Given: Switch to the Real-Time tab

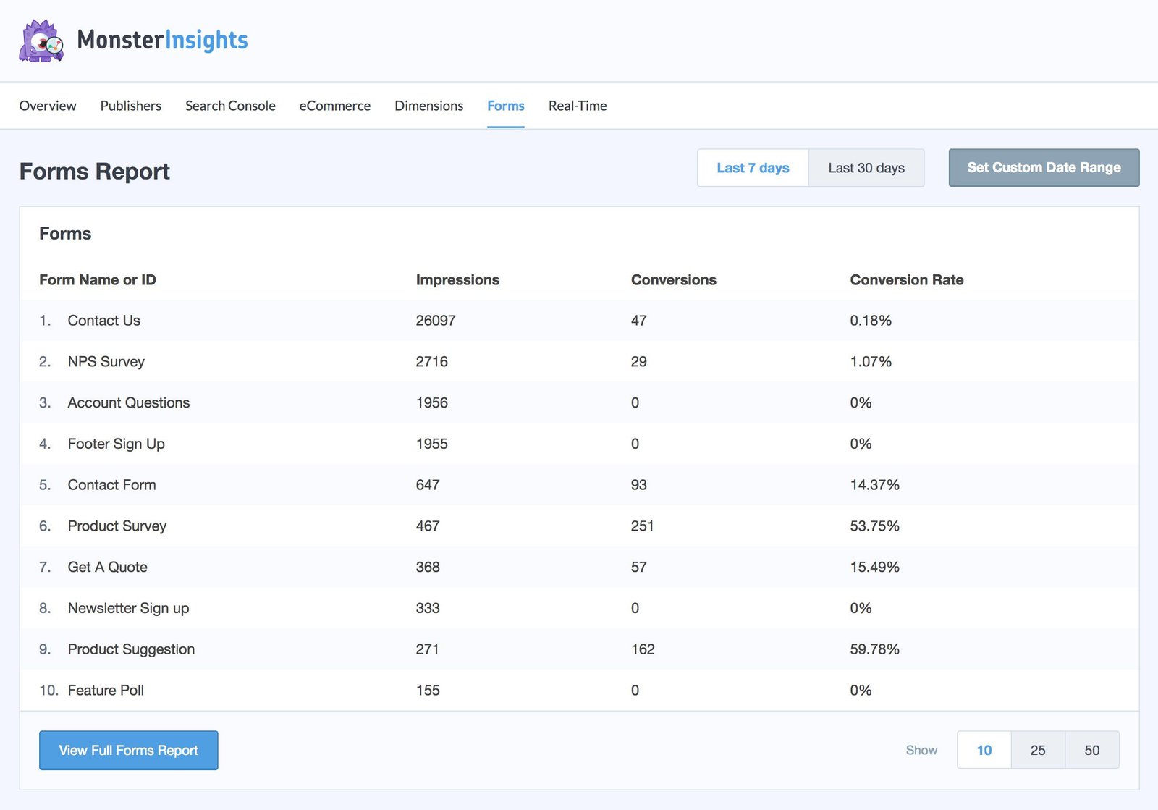Looking at the screenshot, I should click(x=577, y=106).
